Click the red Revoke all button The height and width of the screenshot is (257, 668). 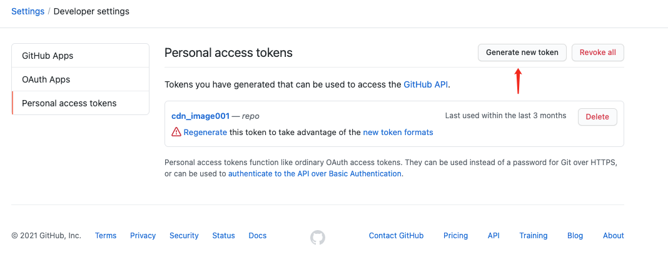pos(598,53)
